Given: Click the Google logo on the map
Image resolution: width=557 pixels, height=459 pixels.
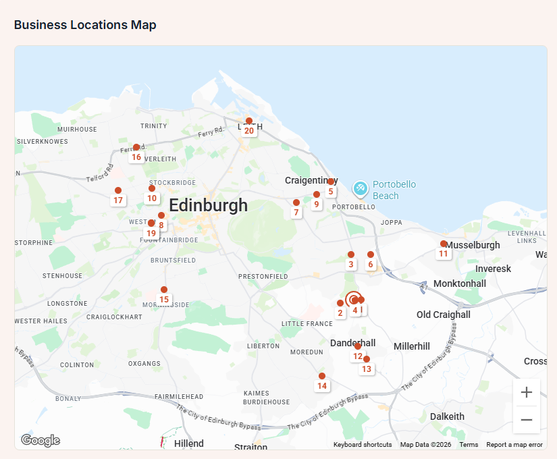Looking at the screenshot, I should (41, 439).
